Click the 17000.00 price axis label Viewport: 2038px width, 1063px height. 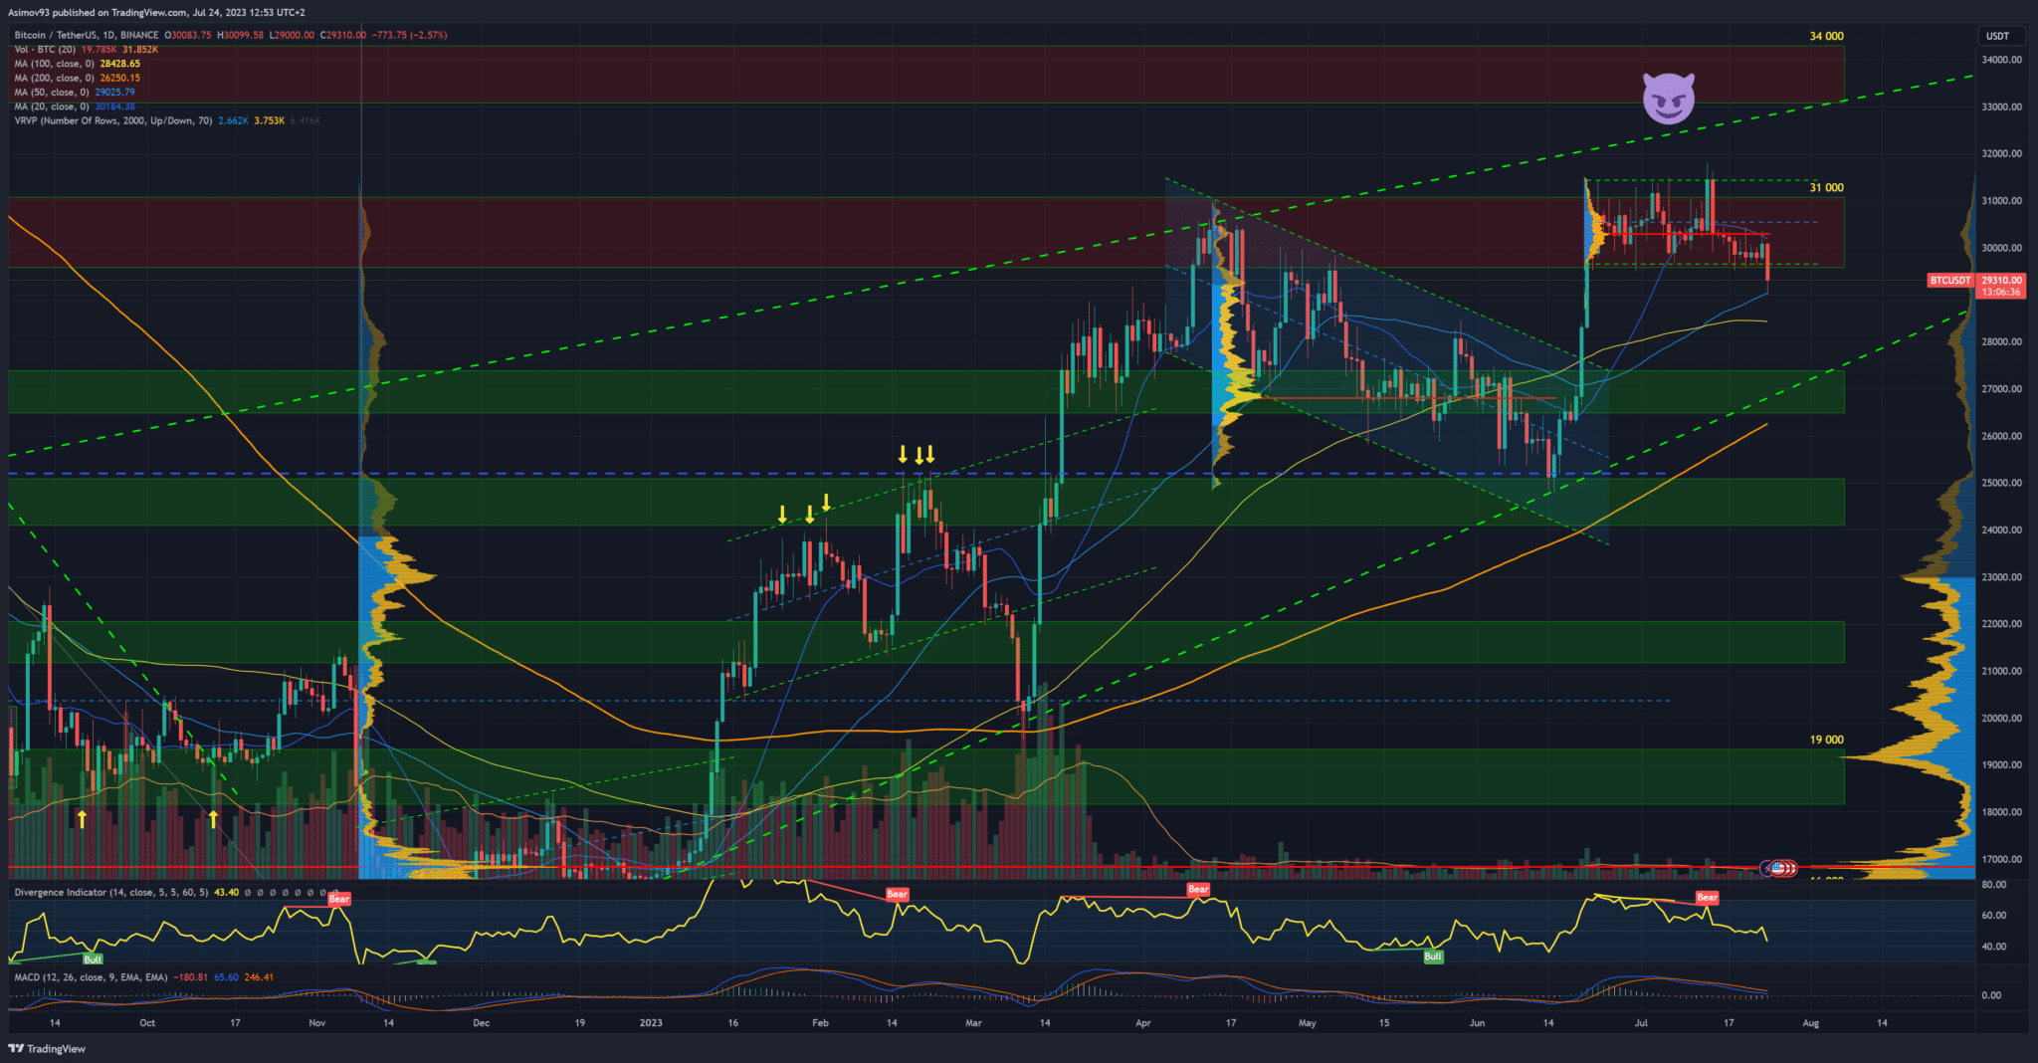pyautogui.click(x=2001, y=859)
